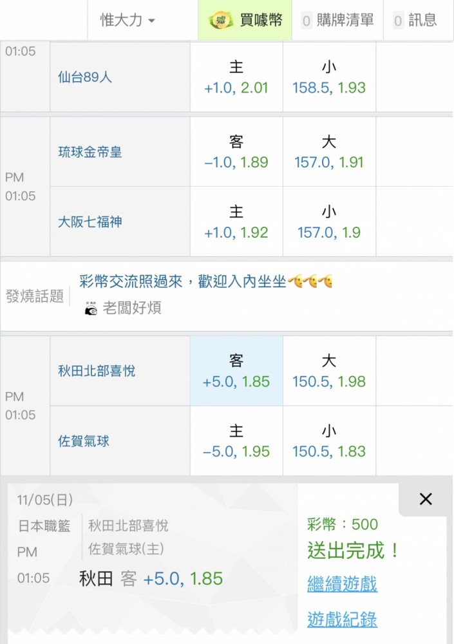Select 秋田北部喜悅 客 +5.0, 1.85 bet

(x=236, y=372)
